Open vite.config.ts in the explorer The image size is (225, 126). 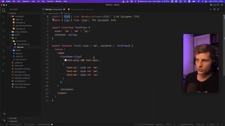click(20, 87)
